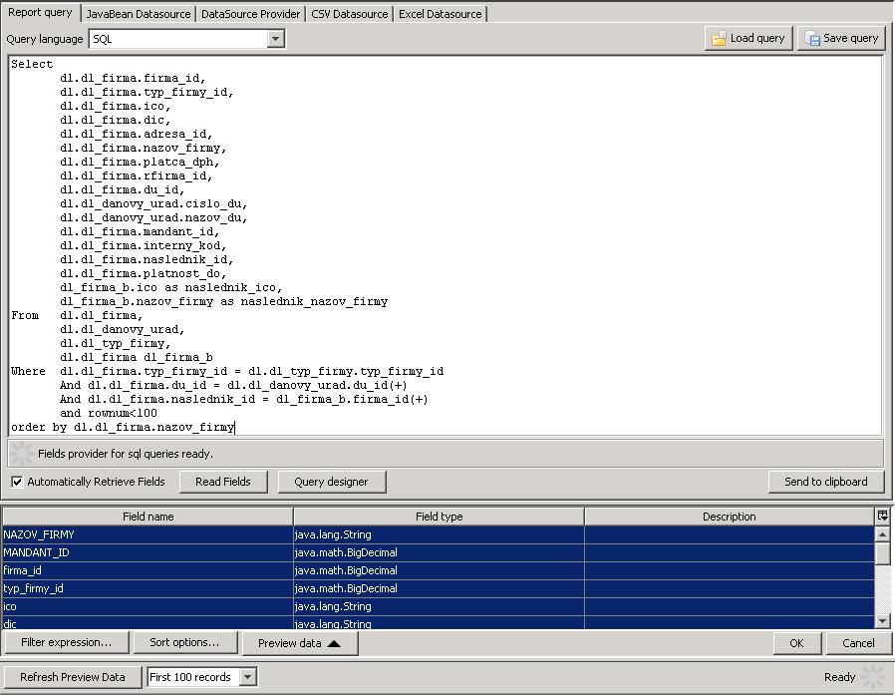Toggle Automatically Retrieve Fields checkbox
The height and width of the screenshot is (695, 895).
17,482
